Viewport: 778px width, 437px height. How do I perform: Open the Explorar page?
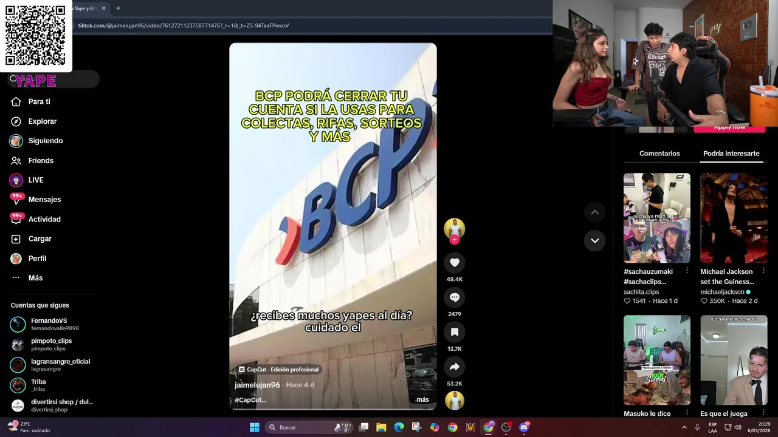coord(43,121)
